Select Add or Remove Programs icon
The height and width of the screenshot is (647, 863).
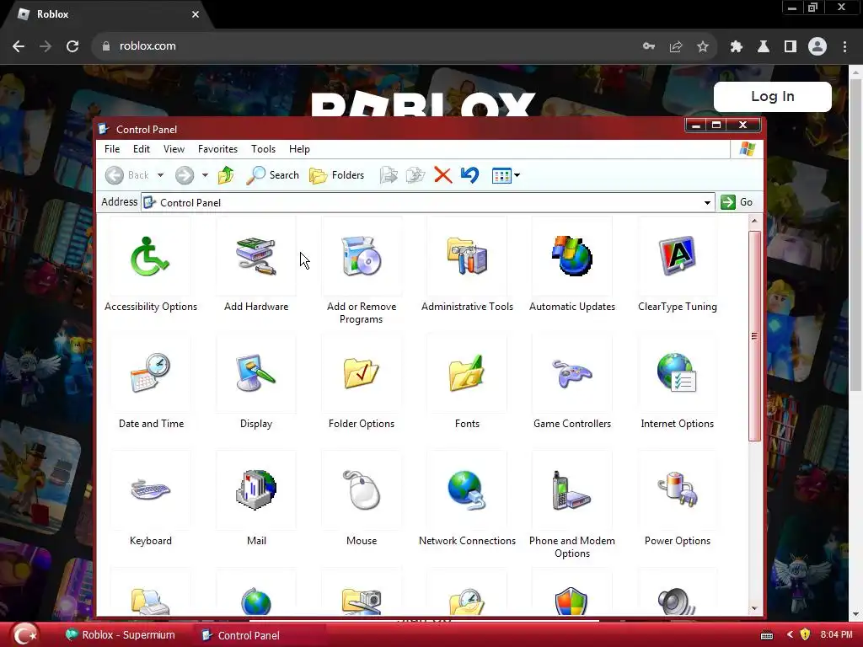pyautogui.click(x=361, y=257)
